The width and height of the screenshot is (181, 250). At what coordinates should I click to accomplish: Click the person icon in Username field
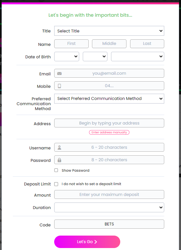click(59, 147)
